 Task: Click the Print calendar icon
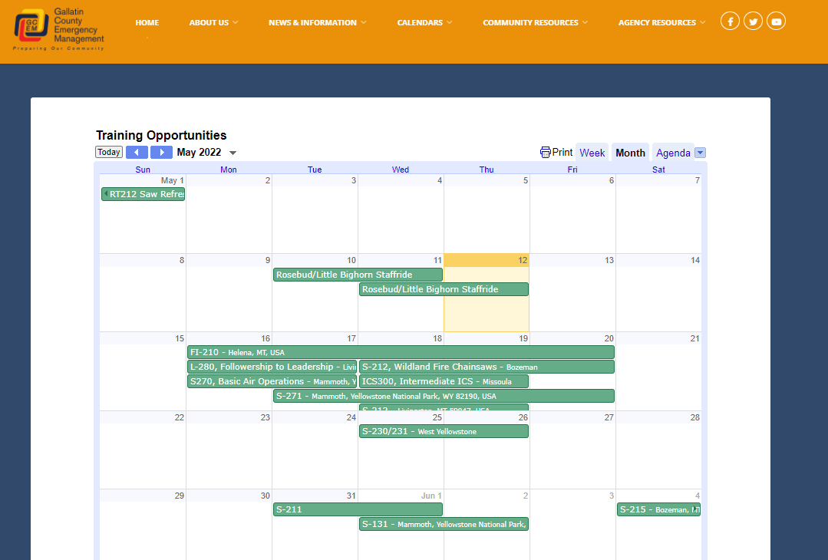(x=546, y=152)
